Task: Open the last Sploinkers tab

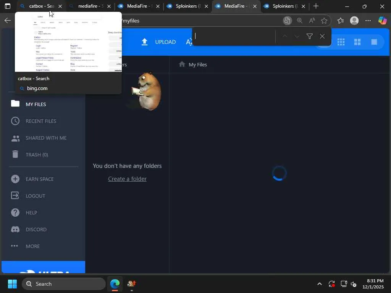Action: (284, 6)
